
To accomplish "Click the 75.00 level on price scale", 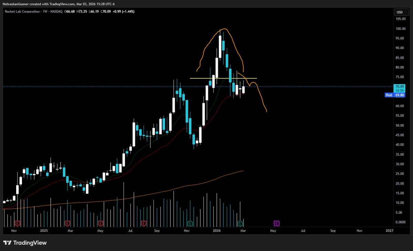I will coord(400,77).
